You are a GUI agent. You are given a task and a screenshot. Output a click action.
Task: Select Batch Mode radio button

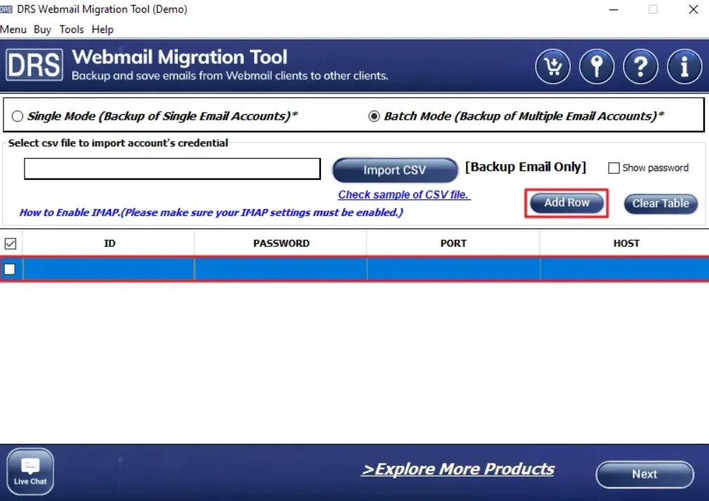[x=375, y=116]
